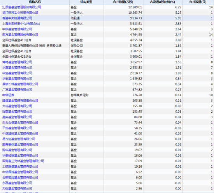
Task: Open 博时基金管理有限公司 link
Action: click(x=17, y=62)
